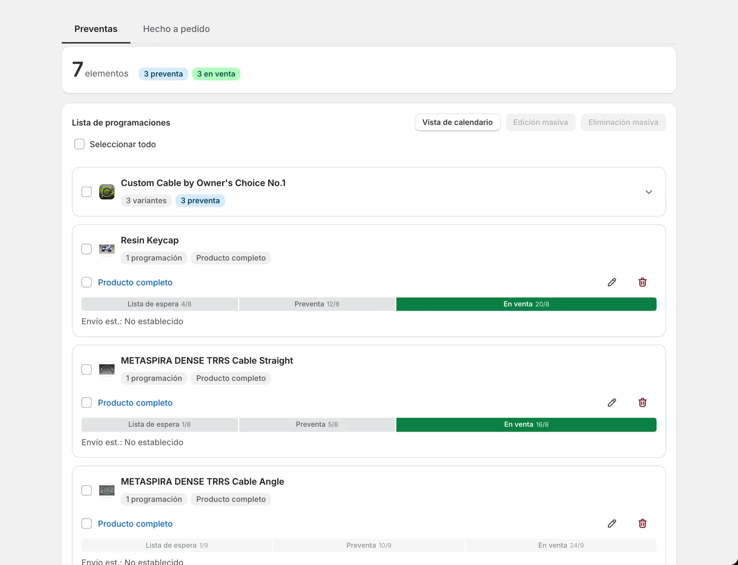Screen dimensions: 738x565
Task: Click the 3 en venta green badge
Action: [x=216, y=74]
